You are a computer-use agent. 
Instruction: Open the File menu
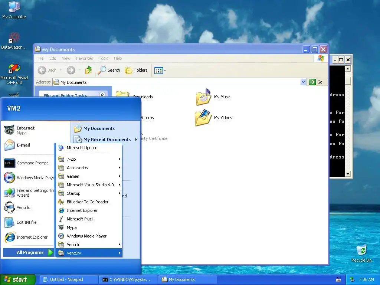point(40,58)
